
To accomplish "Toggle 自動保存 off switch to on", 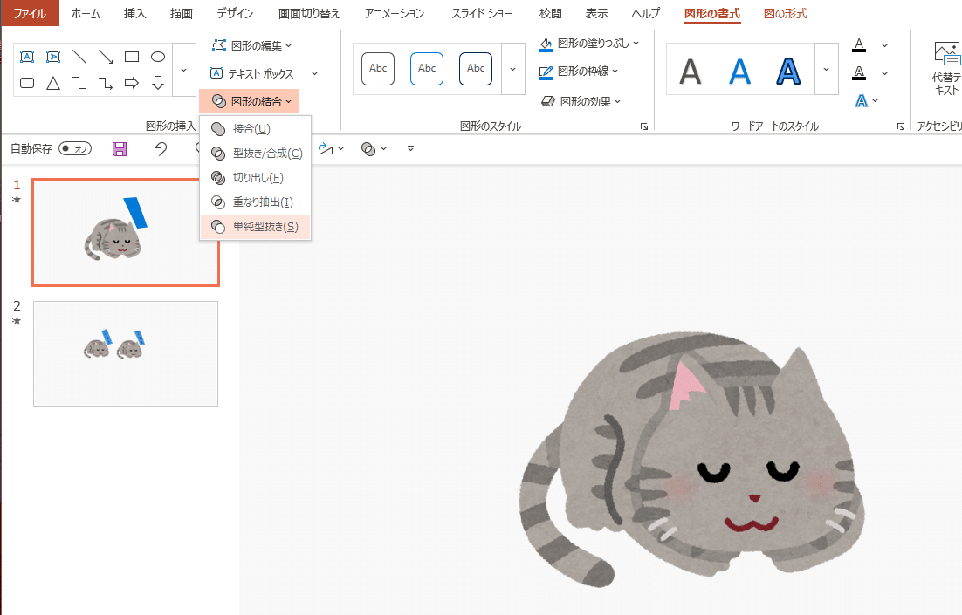I will (74, 148).
